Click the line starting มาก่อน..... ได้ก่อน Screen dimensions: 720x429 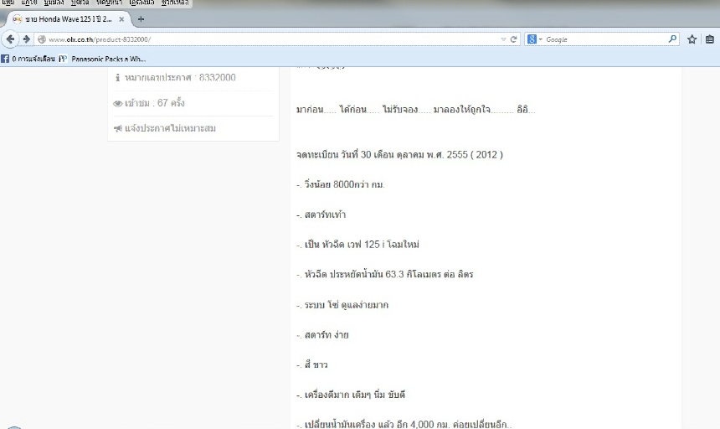(415, 109)
